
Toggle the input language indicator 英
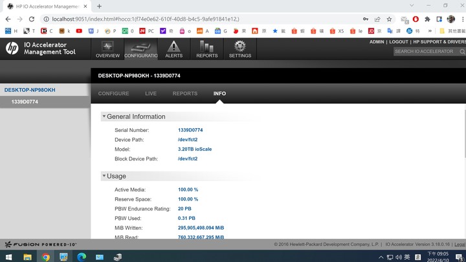[x=407, y=257]
